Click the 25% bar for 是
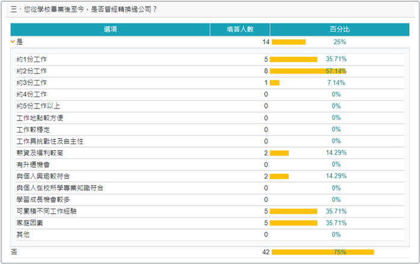The width and height of the screenshot is (420, 264). (289, 42)
